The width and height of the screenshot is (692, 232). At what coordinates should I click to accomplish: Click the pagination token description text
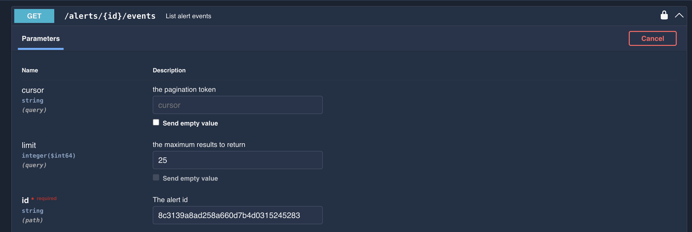pos(184,90)
